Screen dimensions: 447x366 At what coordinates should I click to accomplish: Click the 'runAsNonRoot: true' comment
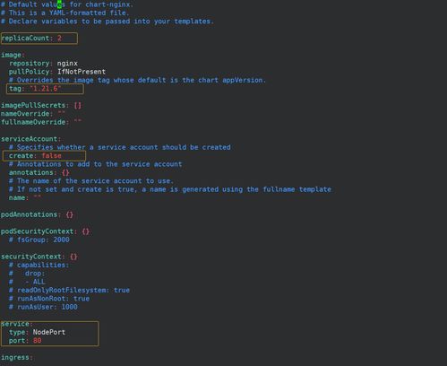click(49, 299)
